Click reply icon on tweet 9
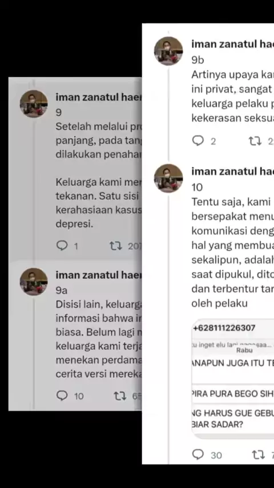The width and height of the screenshot is (274, 488). [x=62, y=246]
